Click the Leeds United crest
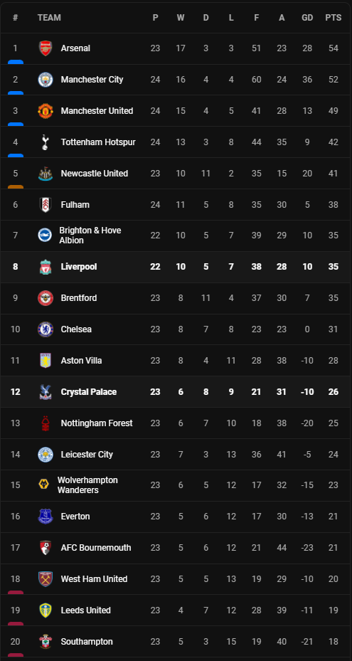Image resolution: width=352 pixels, height=661 pixels. (x=45, y=610)
